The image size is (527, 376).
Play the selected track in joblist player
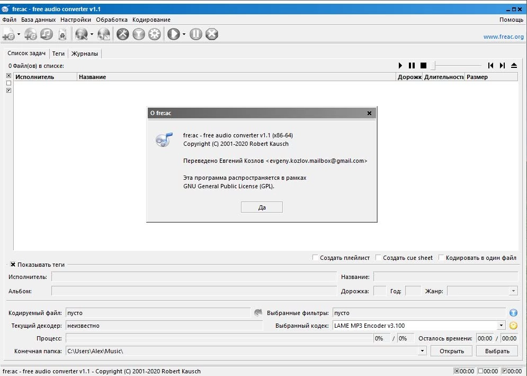click(400, 65)
